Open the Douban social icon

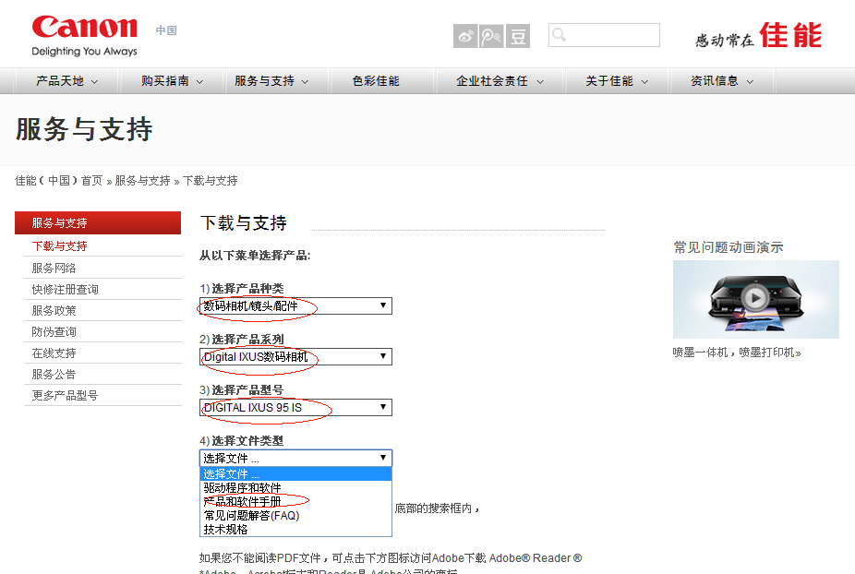coord(519,36)
